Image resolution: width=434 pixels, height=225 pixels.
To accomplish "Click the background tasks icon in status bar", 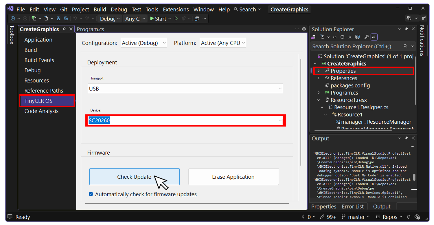I will pyautogui.click(x=417, y=217).
